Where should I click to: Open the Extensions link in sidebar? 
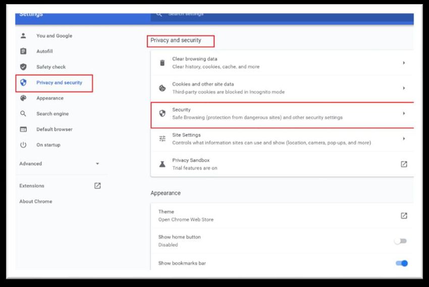tap(32, 186)
